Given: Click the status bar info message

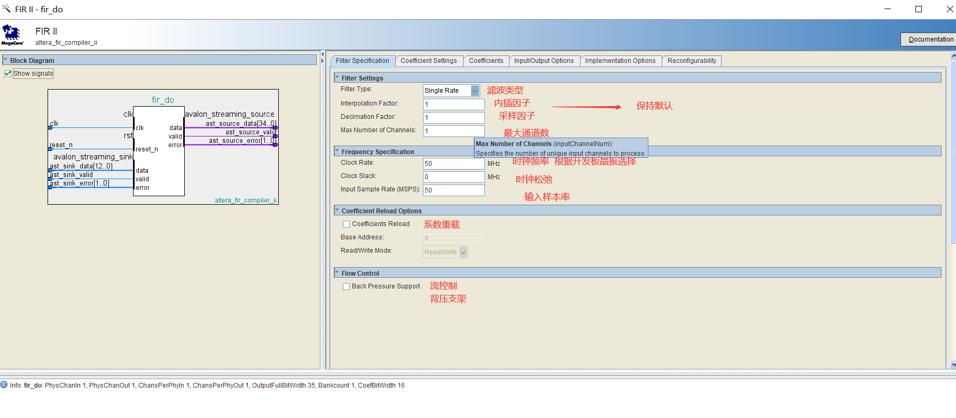Looking at the screenshot, I should [207, 385].
